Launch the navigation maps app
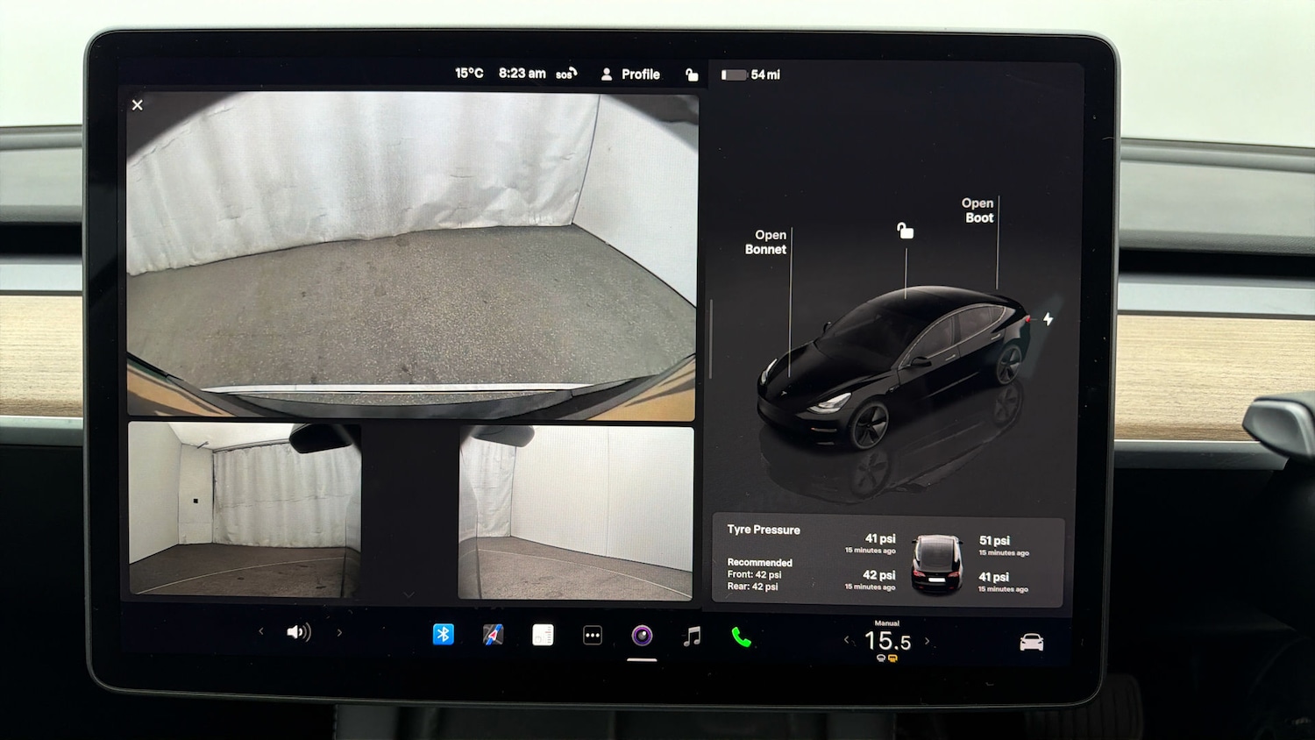The height and width of the screenshot is (740, 1315). click(x=493, y=633)
